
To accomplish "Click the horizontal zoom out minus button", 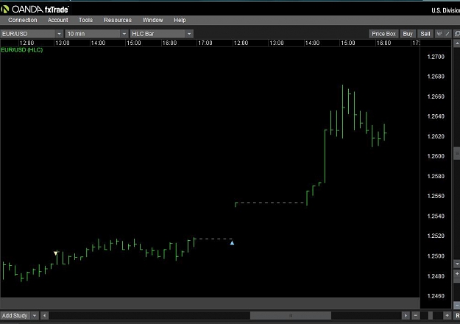I will [415, 316].
